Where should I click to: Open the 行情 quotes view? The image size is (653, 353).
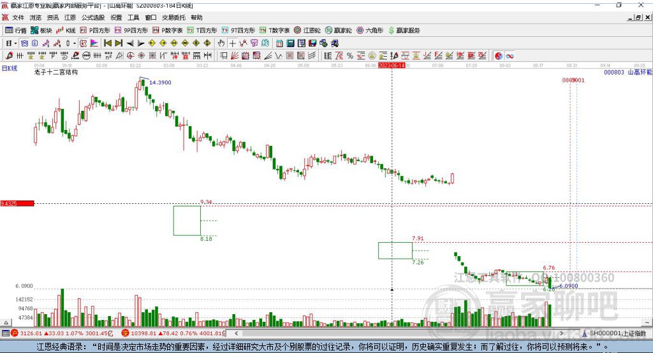coord(15,31)
